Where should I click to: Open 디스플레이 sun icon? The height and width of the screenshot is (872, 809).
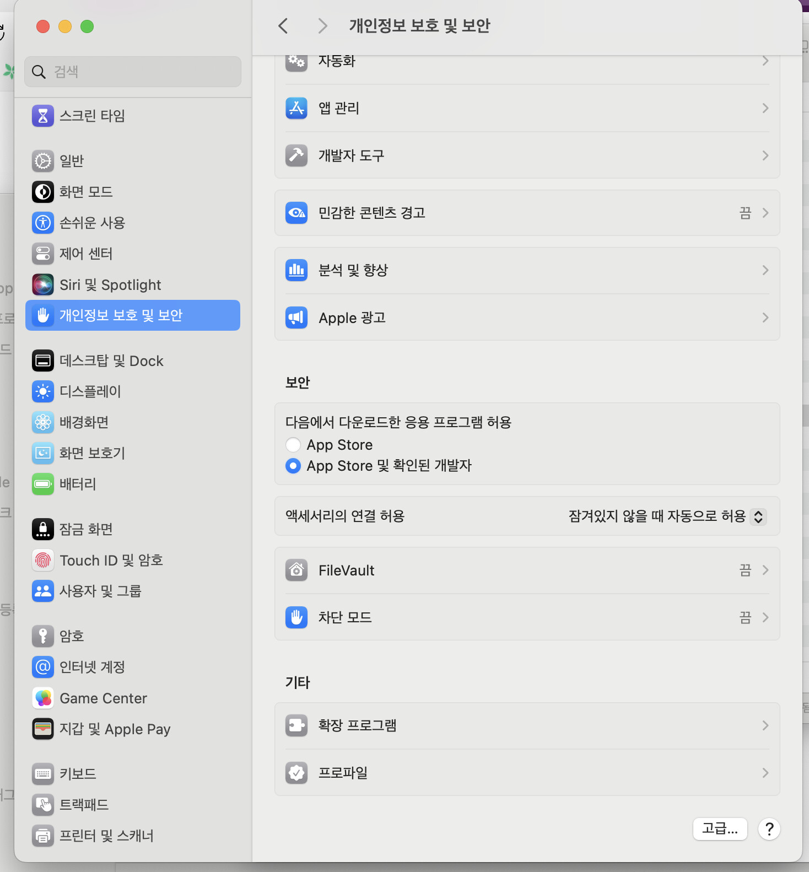point(43,391)
